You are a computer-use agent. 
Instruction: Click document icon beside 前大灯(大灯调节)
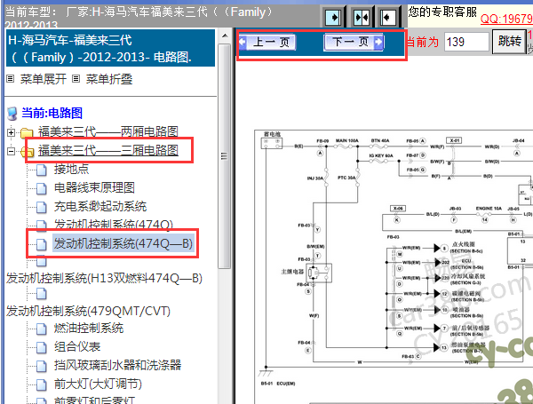pyautogui.click(x=42, y=384)
